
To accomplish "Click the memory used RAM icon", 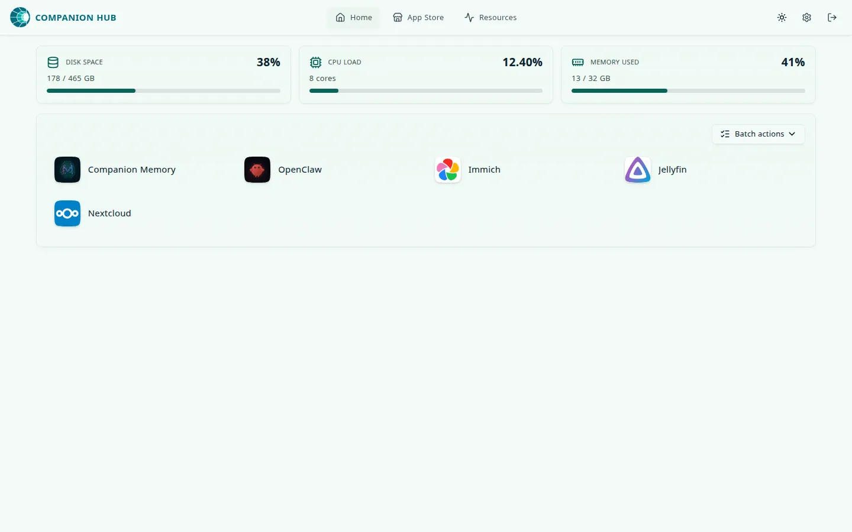I will click(578, 62).
